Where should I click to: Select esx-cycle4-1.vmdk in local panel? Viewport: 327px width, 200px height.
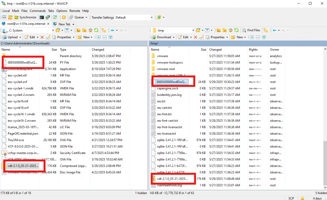[20, 88]
